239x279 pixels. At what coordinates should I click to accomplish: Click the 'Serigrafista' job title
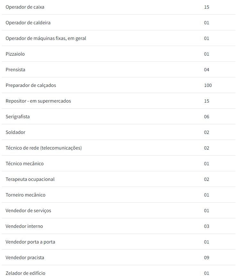[x=18, y=117]
